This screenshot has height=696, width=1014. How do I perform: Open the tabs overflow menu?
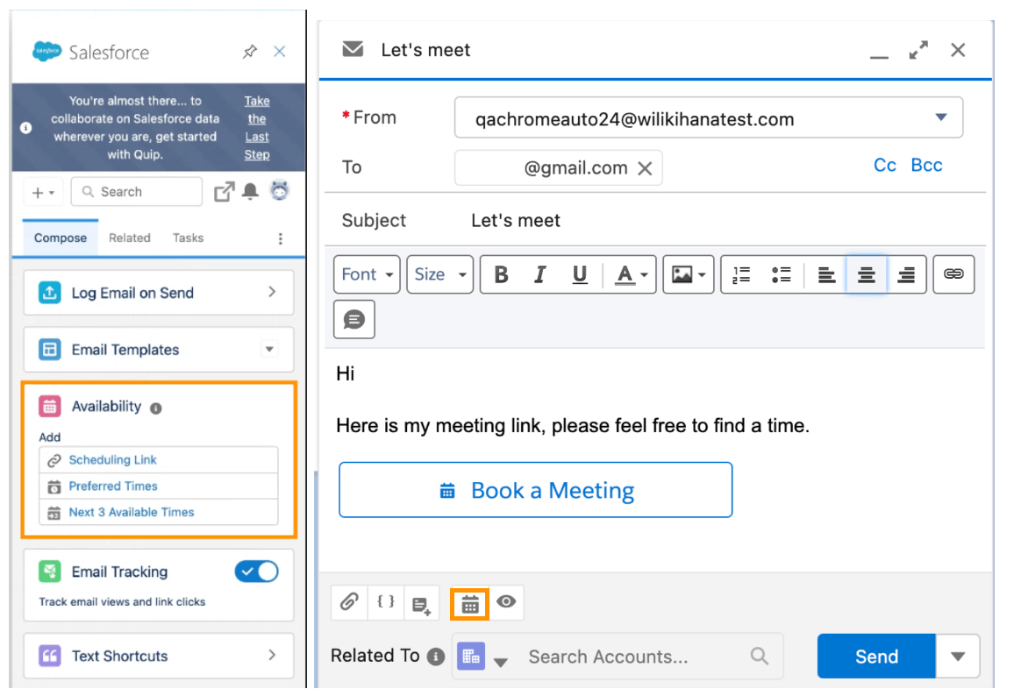pyautogui.click(x=280, y=238)
